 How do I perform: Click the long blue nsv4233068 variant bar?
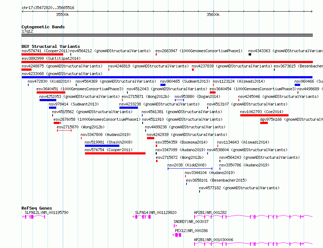[167, 77]
